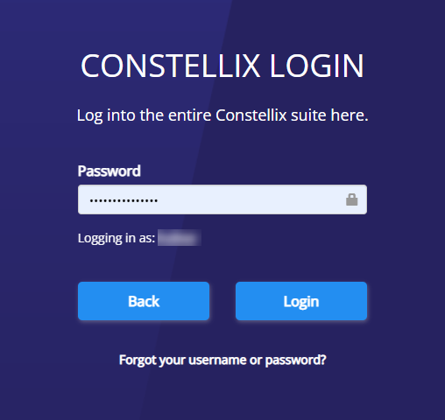Screen dimensions: 445x420
Task: Open the Forgot your username or password link
Action: coord(222,360)
